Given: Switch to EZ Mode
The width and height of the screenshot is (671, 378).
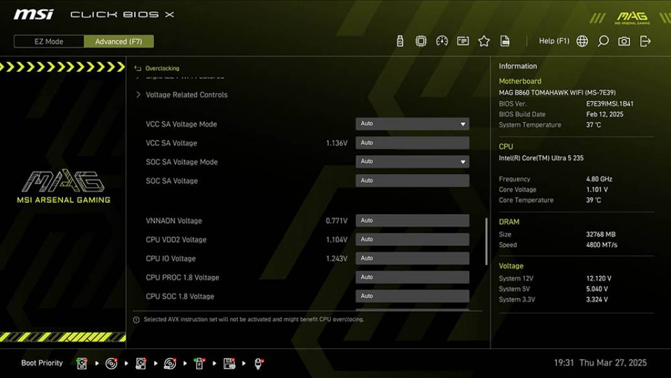Looking at the screenshot, I should [49, 42].
